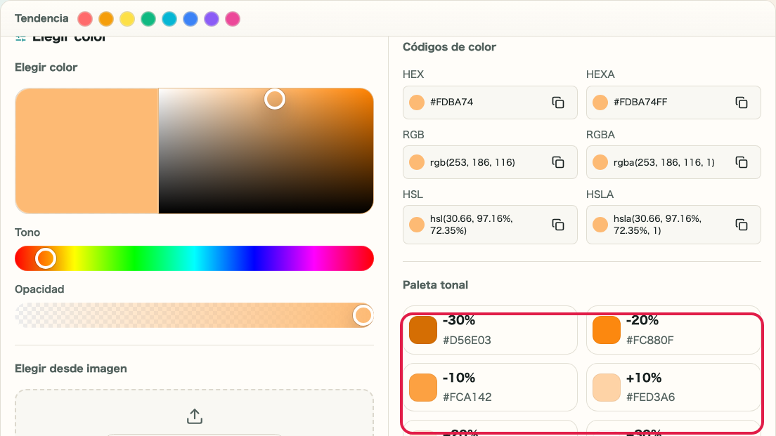Copy the RGB value rgb(253, 186, 116)

tap(558, 162)
